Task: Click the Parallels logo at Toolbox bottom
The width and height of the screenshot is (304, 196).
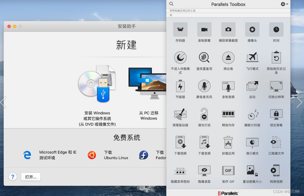Action: pyautogui.click(x=228, y=193)
